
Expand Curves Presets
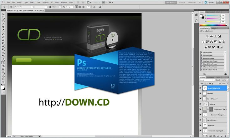[x=202, y=55]
